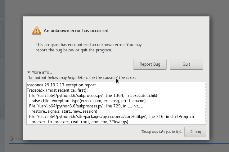
Task: Click the 'Traceback (most recent call first)' line
Action: pos(57,90)
